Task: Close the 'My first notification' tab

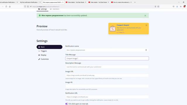Action: pyautogui.click(x=40, y=2)
